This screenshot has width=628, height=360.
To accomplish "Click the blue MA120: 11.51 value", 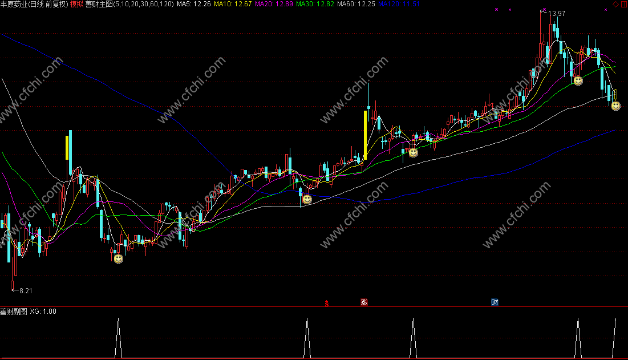I will click(x=399, y=4).
